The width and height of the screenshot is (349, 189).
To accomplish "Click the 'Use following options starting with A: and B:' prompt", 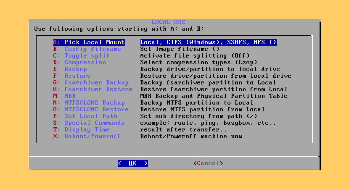I will click(x=119, y=29).
